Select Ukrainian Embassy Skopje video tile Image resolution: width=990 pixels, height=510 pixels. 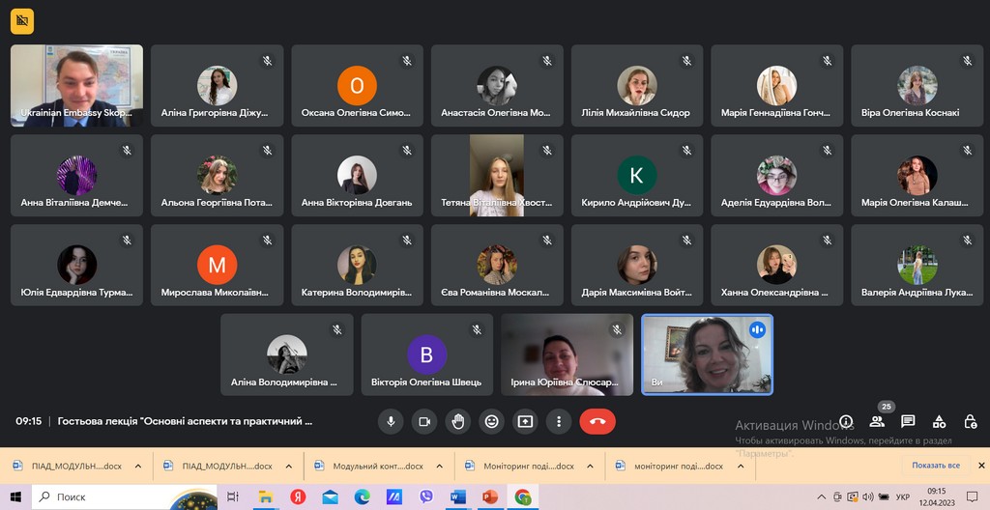coord(76,86)
